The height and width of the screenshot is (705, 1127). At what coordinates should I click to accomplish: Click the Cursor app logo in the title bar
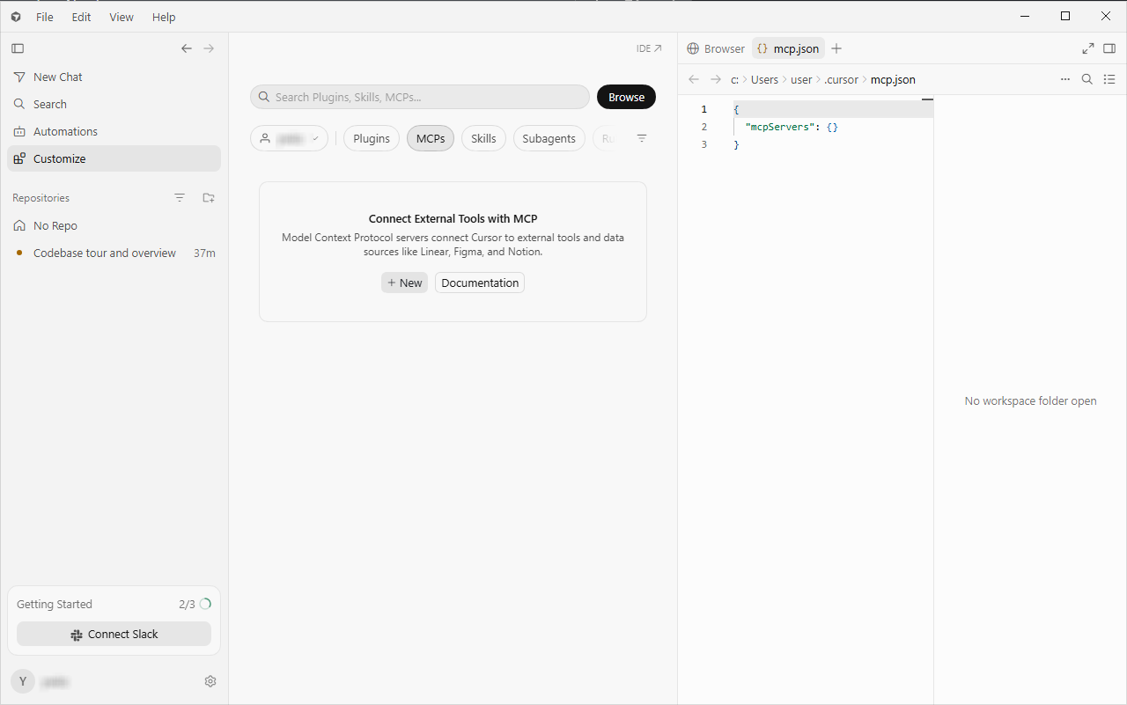tap(16, 17)
